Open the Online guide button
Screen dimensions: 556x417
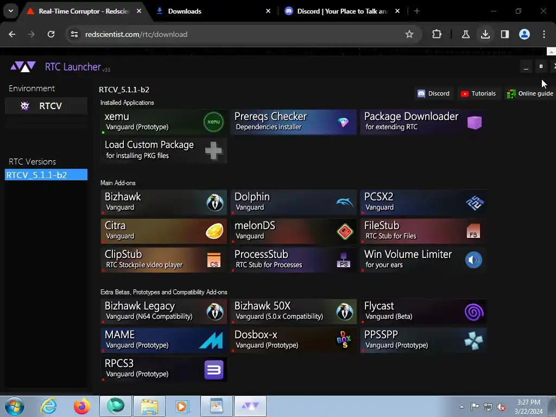(530, 93)
